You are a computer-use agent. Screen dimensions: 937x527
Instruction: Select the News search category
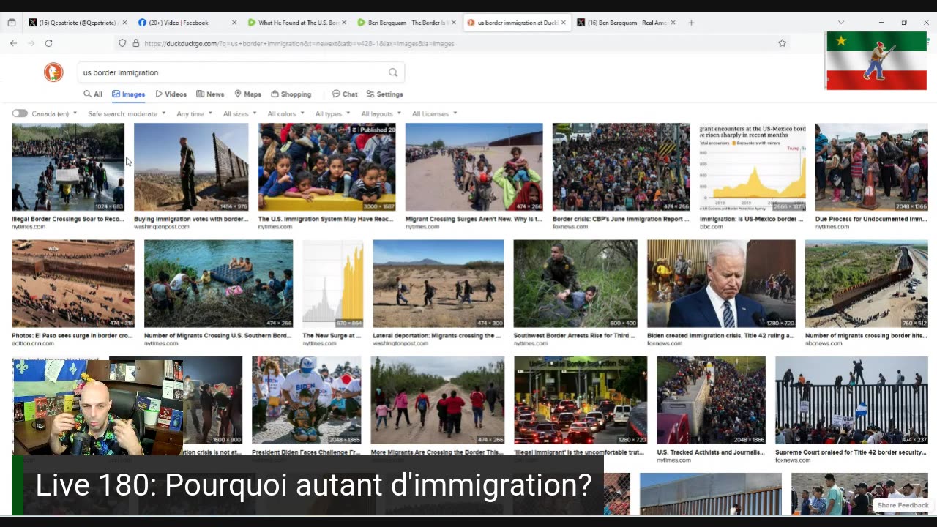pyautogui.click(x=210, y=94)
